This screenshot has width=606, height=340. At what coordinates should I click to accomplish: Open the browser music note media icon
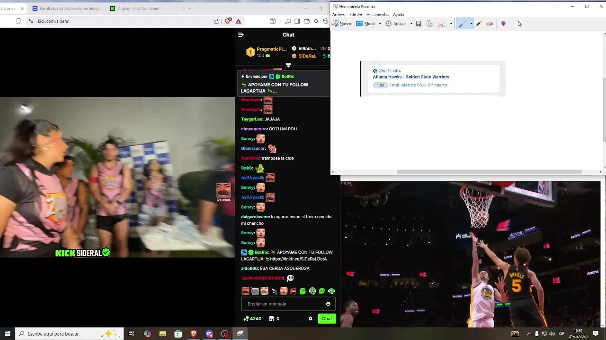click(x=288, y=21)
